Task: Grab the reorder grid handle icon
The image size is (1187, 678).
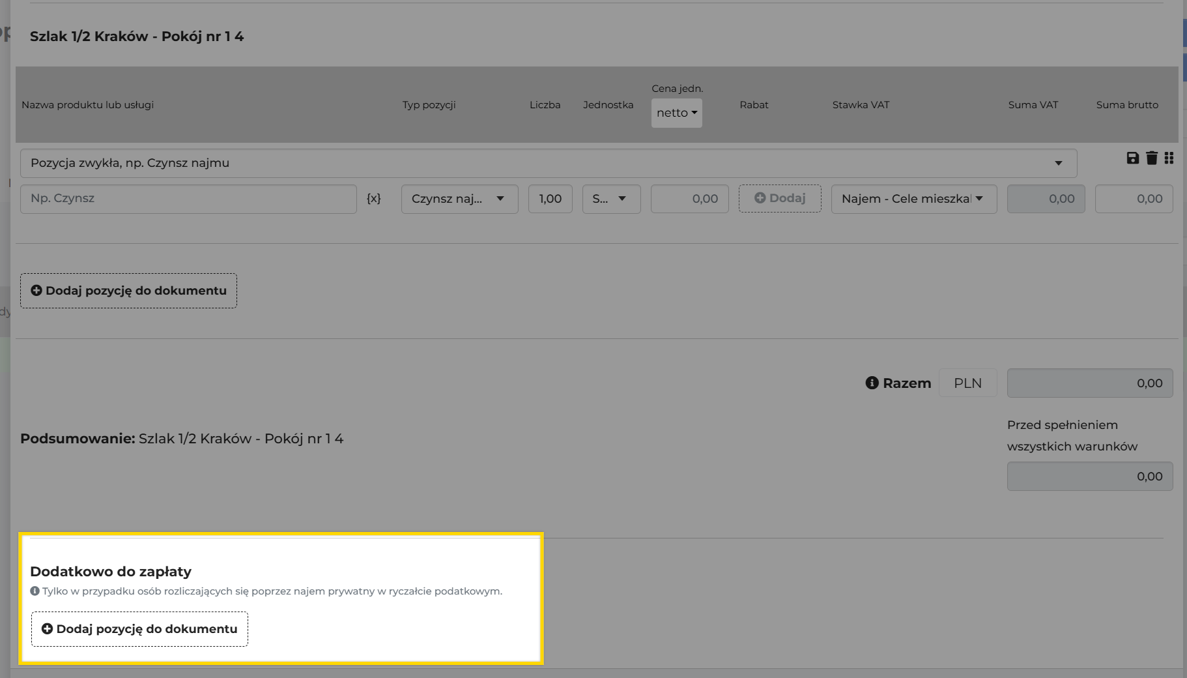Action: [1169, 158]
